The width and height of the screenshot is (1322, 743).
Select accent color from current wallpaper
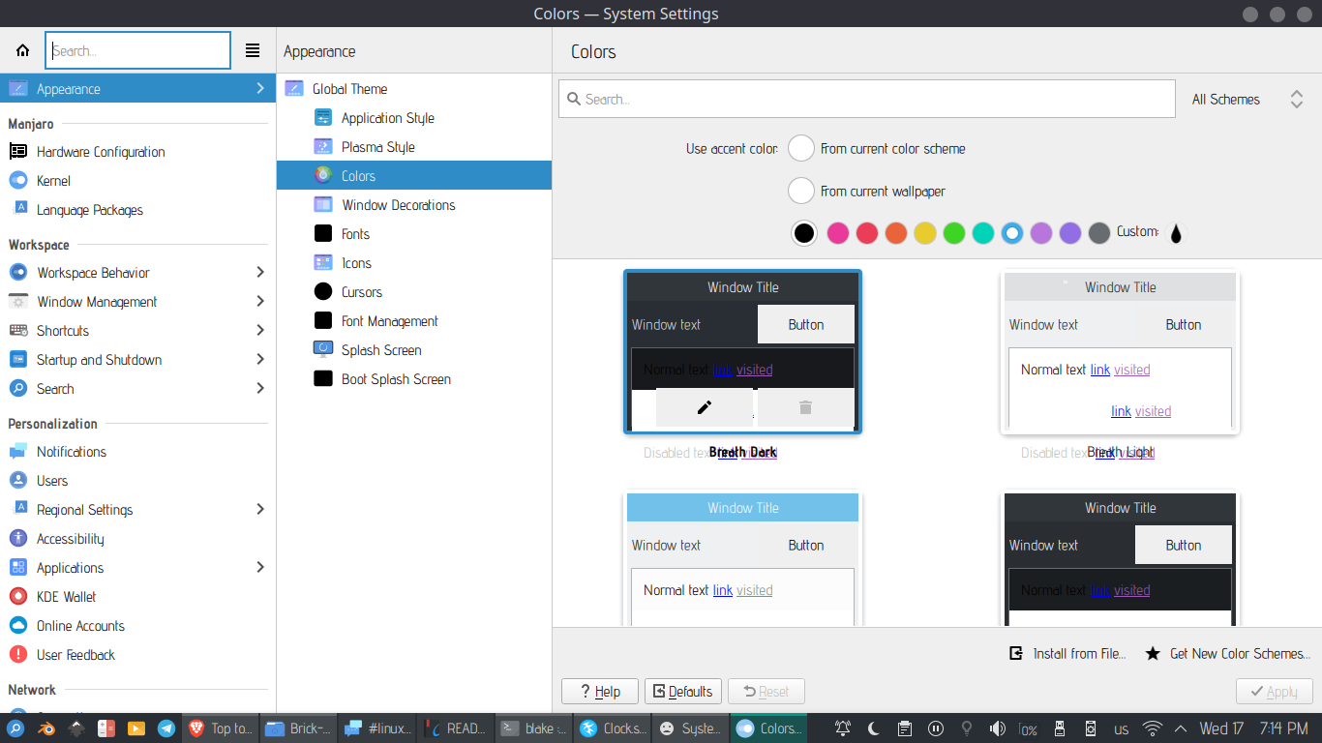(800, 192)
